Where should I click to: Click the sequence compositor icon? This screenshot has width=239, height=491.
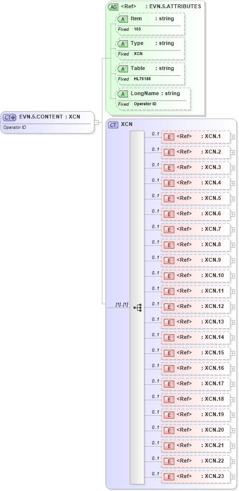pyautogui.click(x=138, y=308)
